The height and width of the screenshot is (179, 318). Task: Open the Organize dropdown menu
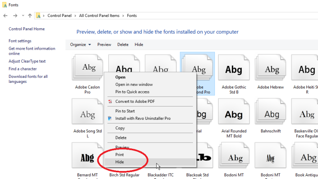pyautogui.click(x=80, y=44)
